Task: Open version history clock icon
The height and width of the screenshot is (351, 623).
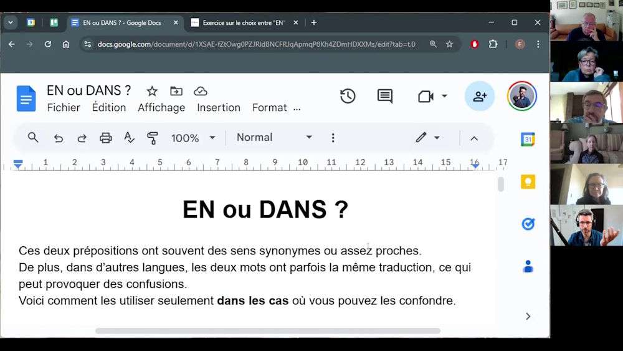Action: click(x=348, y=96)
